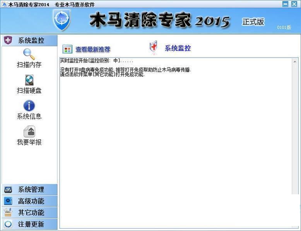301x231 pixels.
Task: Click the log line about U盘病毒免疫功能
Action: point(125,70)
